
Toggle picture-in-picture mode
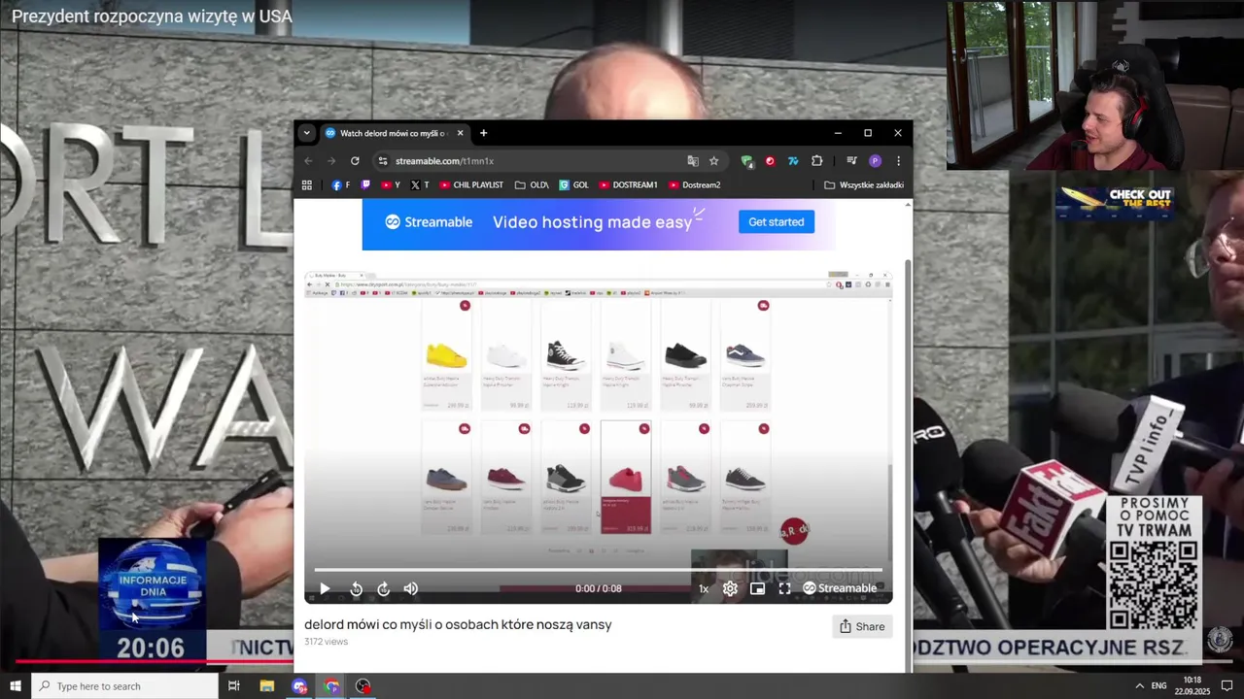tap(757, 588)
